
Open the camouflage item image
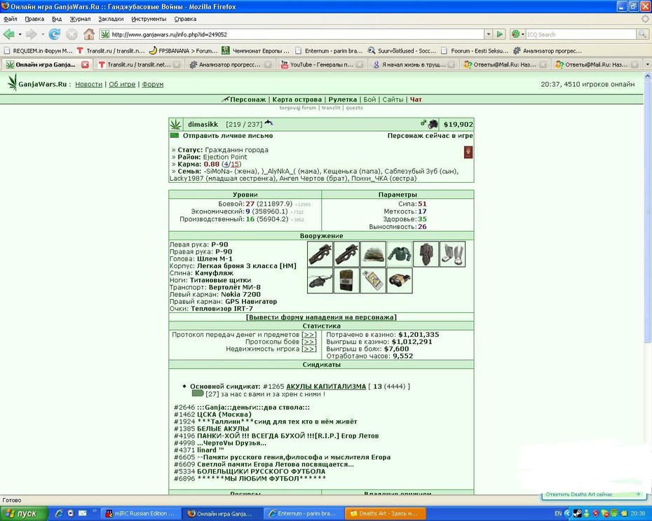[x=426, y=254]
